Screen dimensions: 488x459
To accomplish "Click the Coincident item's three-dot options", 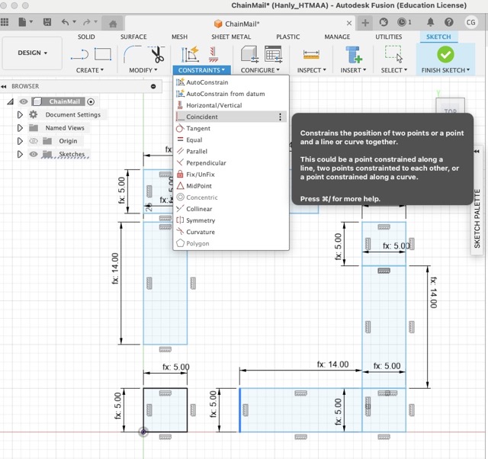I will pos(280,117).
